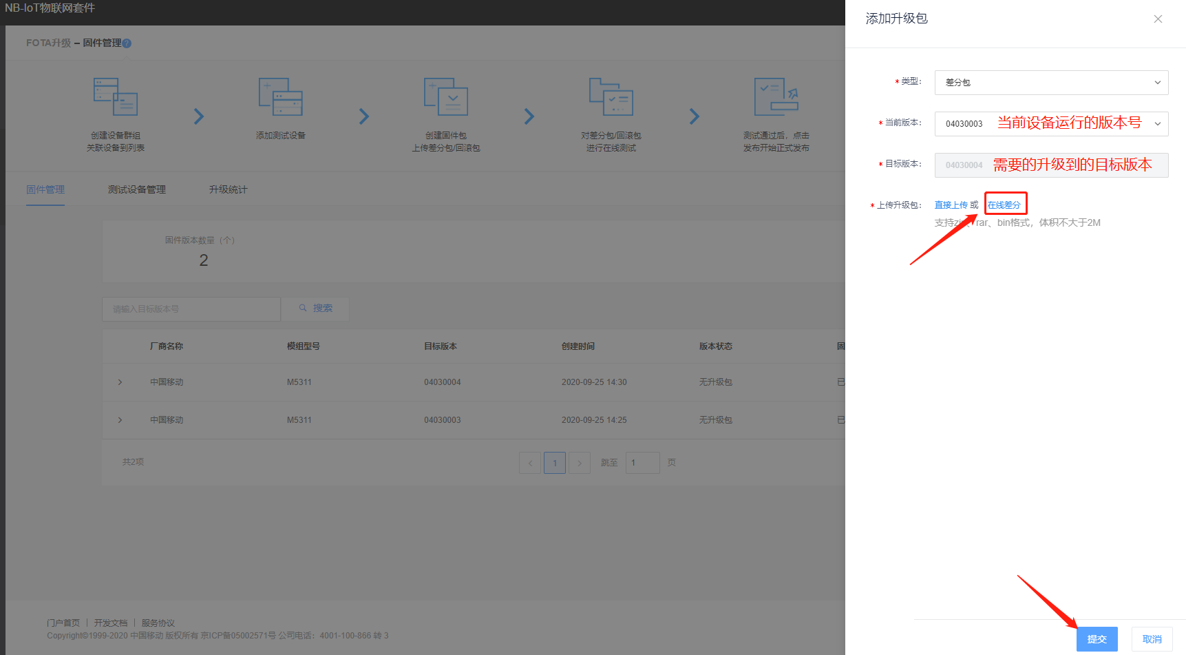Click the create firmware package step icon
This screenshot has width=1186, height=655.
click(x=446, y=96)
